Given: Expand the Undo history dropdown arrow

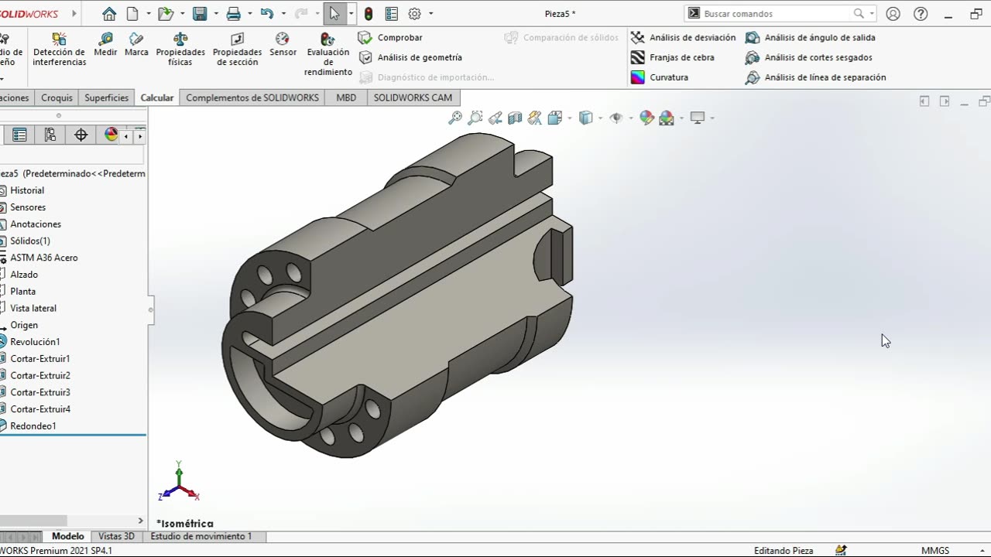Looking at the screenshot, I should pos(283,13).
